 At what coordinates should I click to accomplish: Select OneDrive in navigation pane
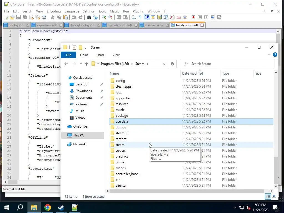click(80, 126)
